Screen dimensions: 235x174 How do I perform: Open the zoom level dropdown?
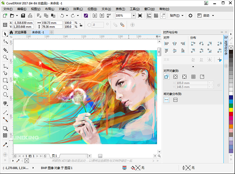[x=133, y=15]
